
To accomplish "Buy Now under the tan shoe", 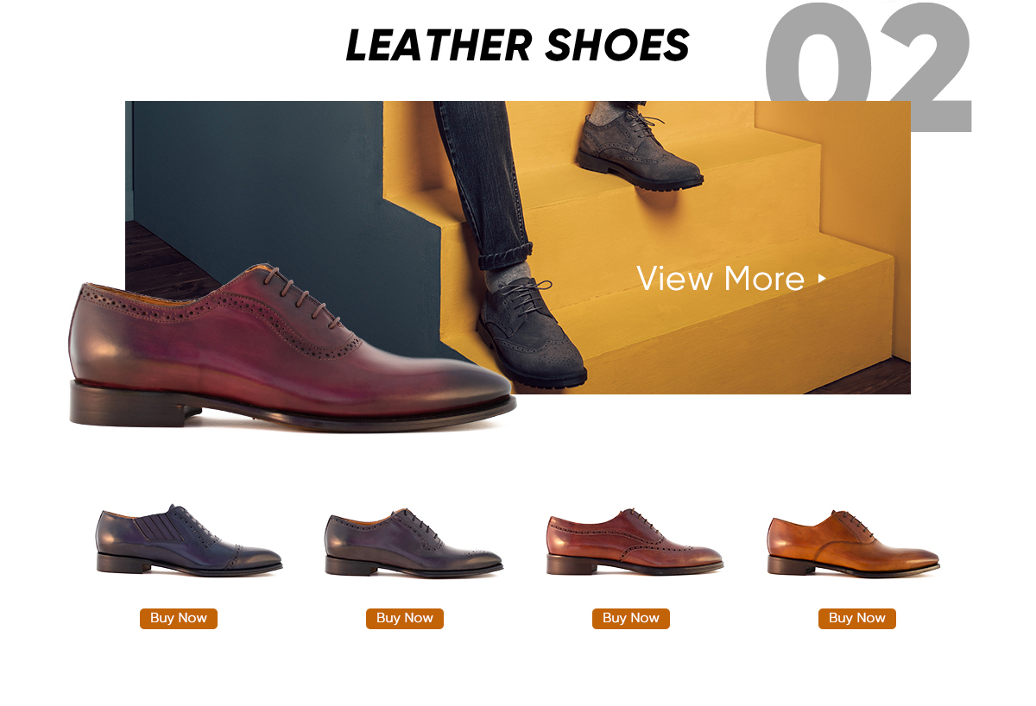I will pos(857,619).
